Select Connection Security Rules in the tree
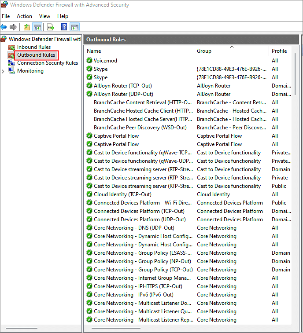This screenshot has height=333, width=303. pos(47,63)
